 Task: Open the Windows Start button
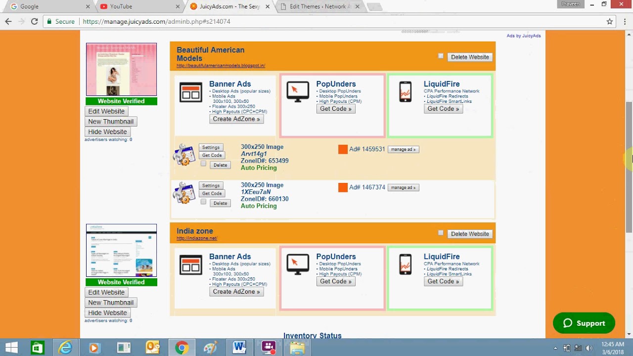tap(11, 348)
